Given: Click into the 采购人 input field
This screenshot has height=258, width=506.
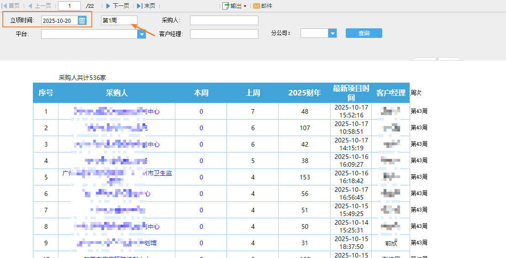Looking at the screenshot, I should coord(224,21).
